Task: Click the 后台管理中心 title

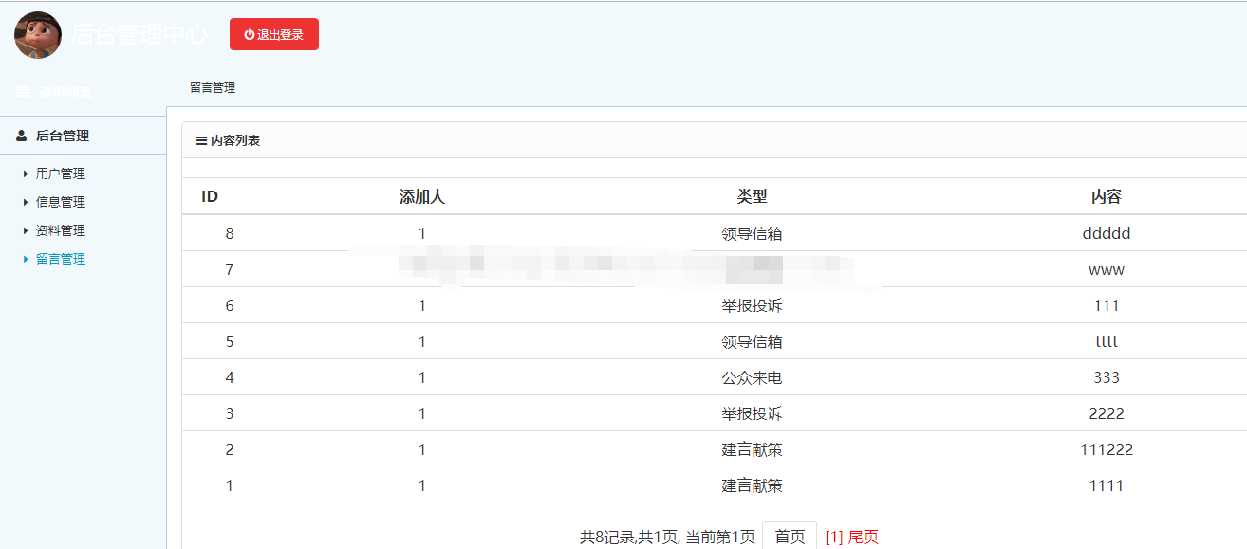Action: point(139,35)
